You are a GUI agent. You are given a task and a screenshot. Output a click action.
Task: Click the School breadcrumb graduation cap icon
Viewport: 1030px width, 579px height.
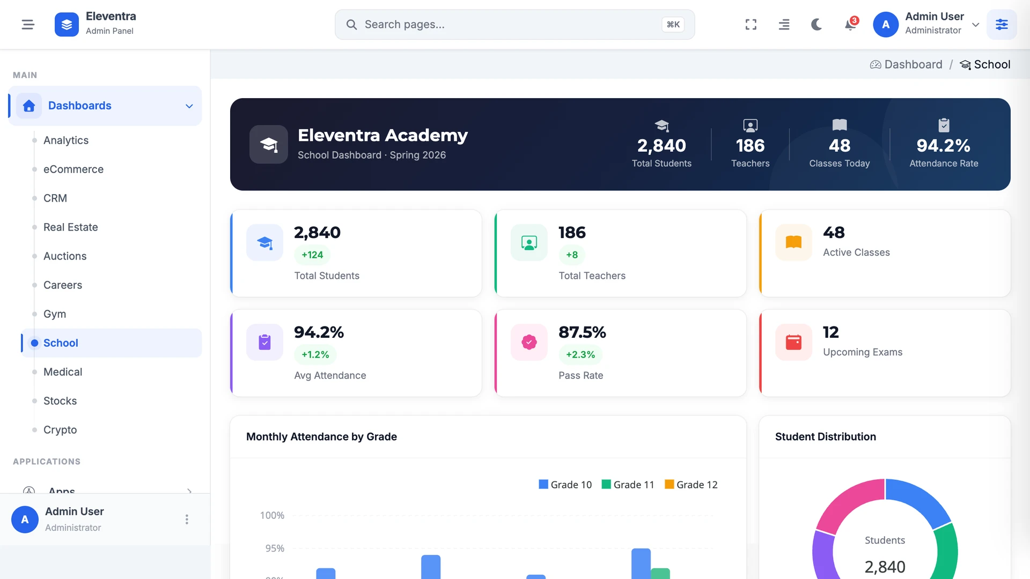965,65
